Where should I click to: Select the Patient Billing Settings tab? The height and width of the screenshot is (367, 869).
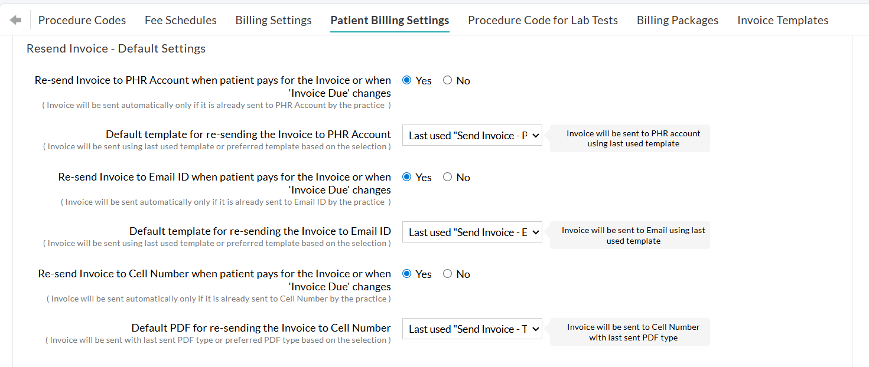click(x=389, y=19)
